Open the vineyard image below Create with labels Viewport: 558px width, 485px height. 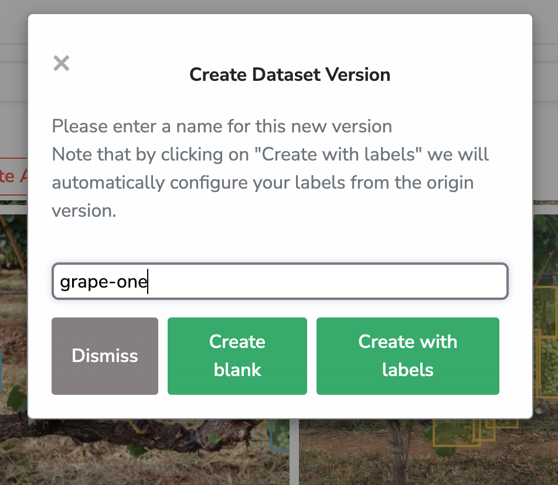click(x=428, y=452)
